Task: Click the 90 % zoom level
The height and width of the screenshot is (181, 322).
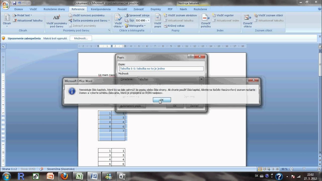Action: click(x=284, y=169)
